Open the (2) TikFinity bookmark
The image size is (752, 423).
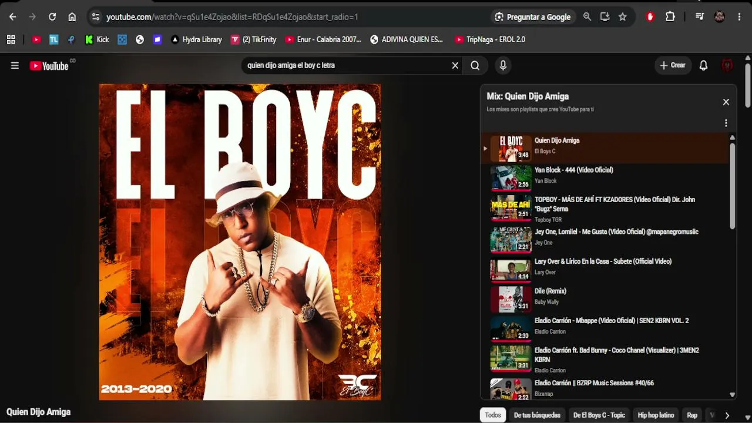[253, 39]
